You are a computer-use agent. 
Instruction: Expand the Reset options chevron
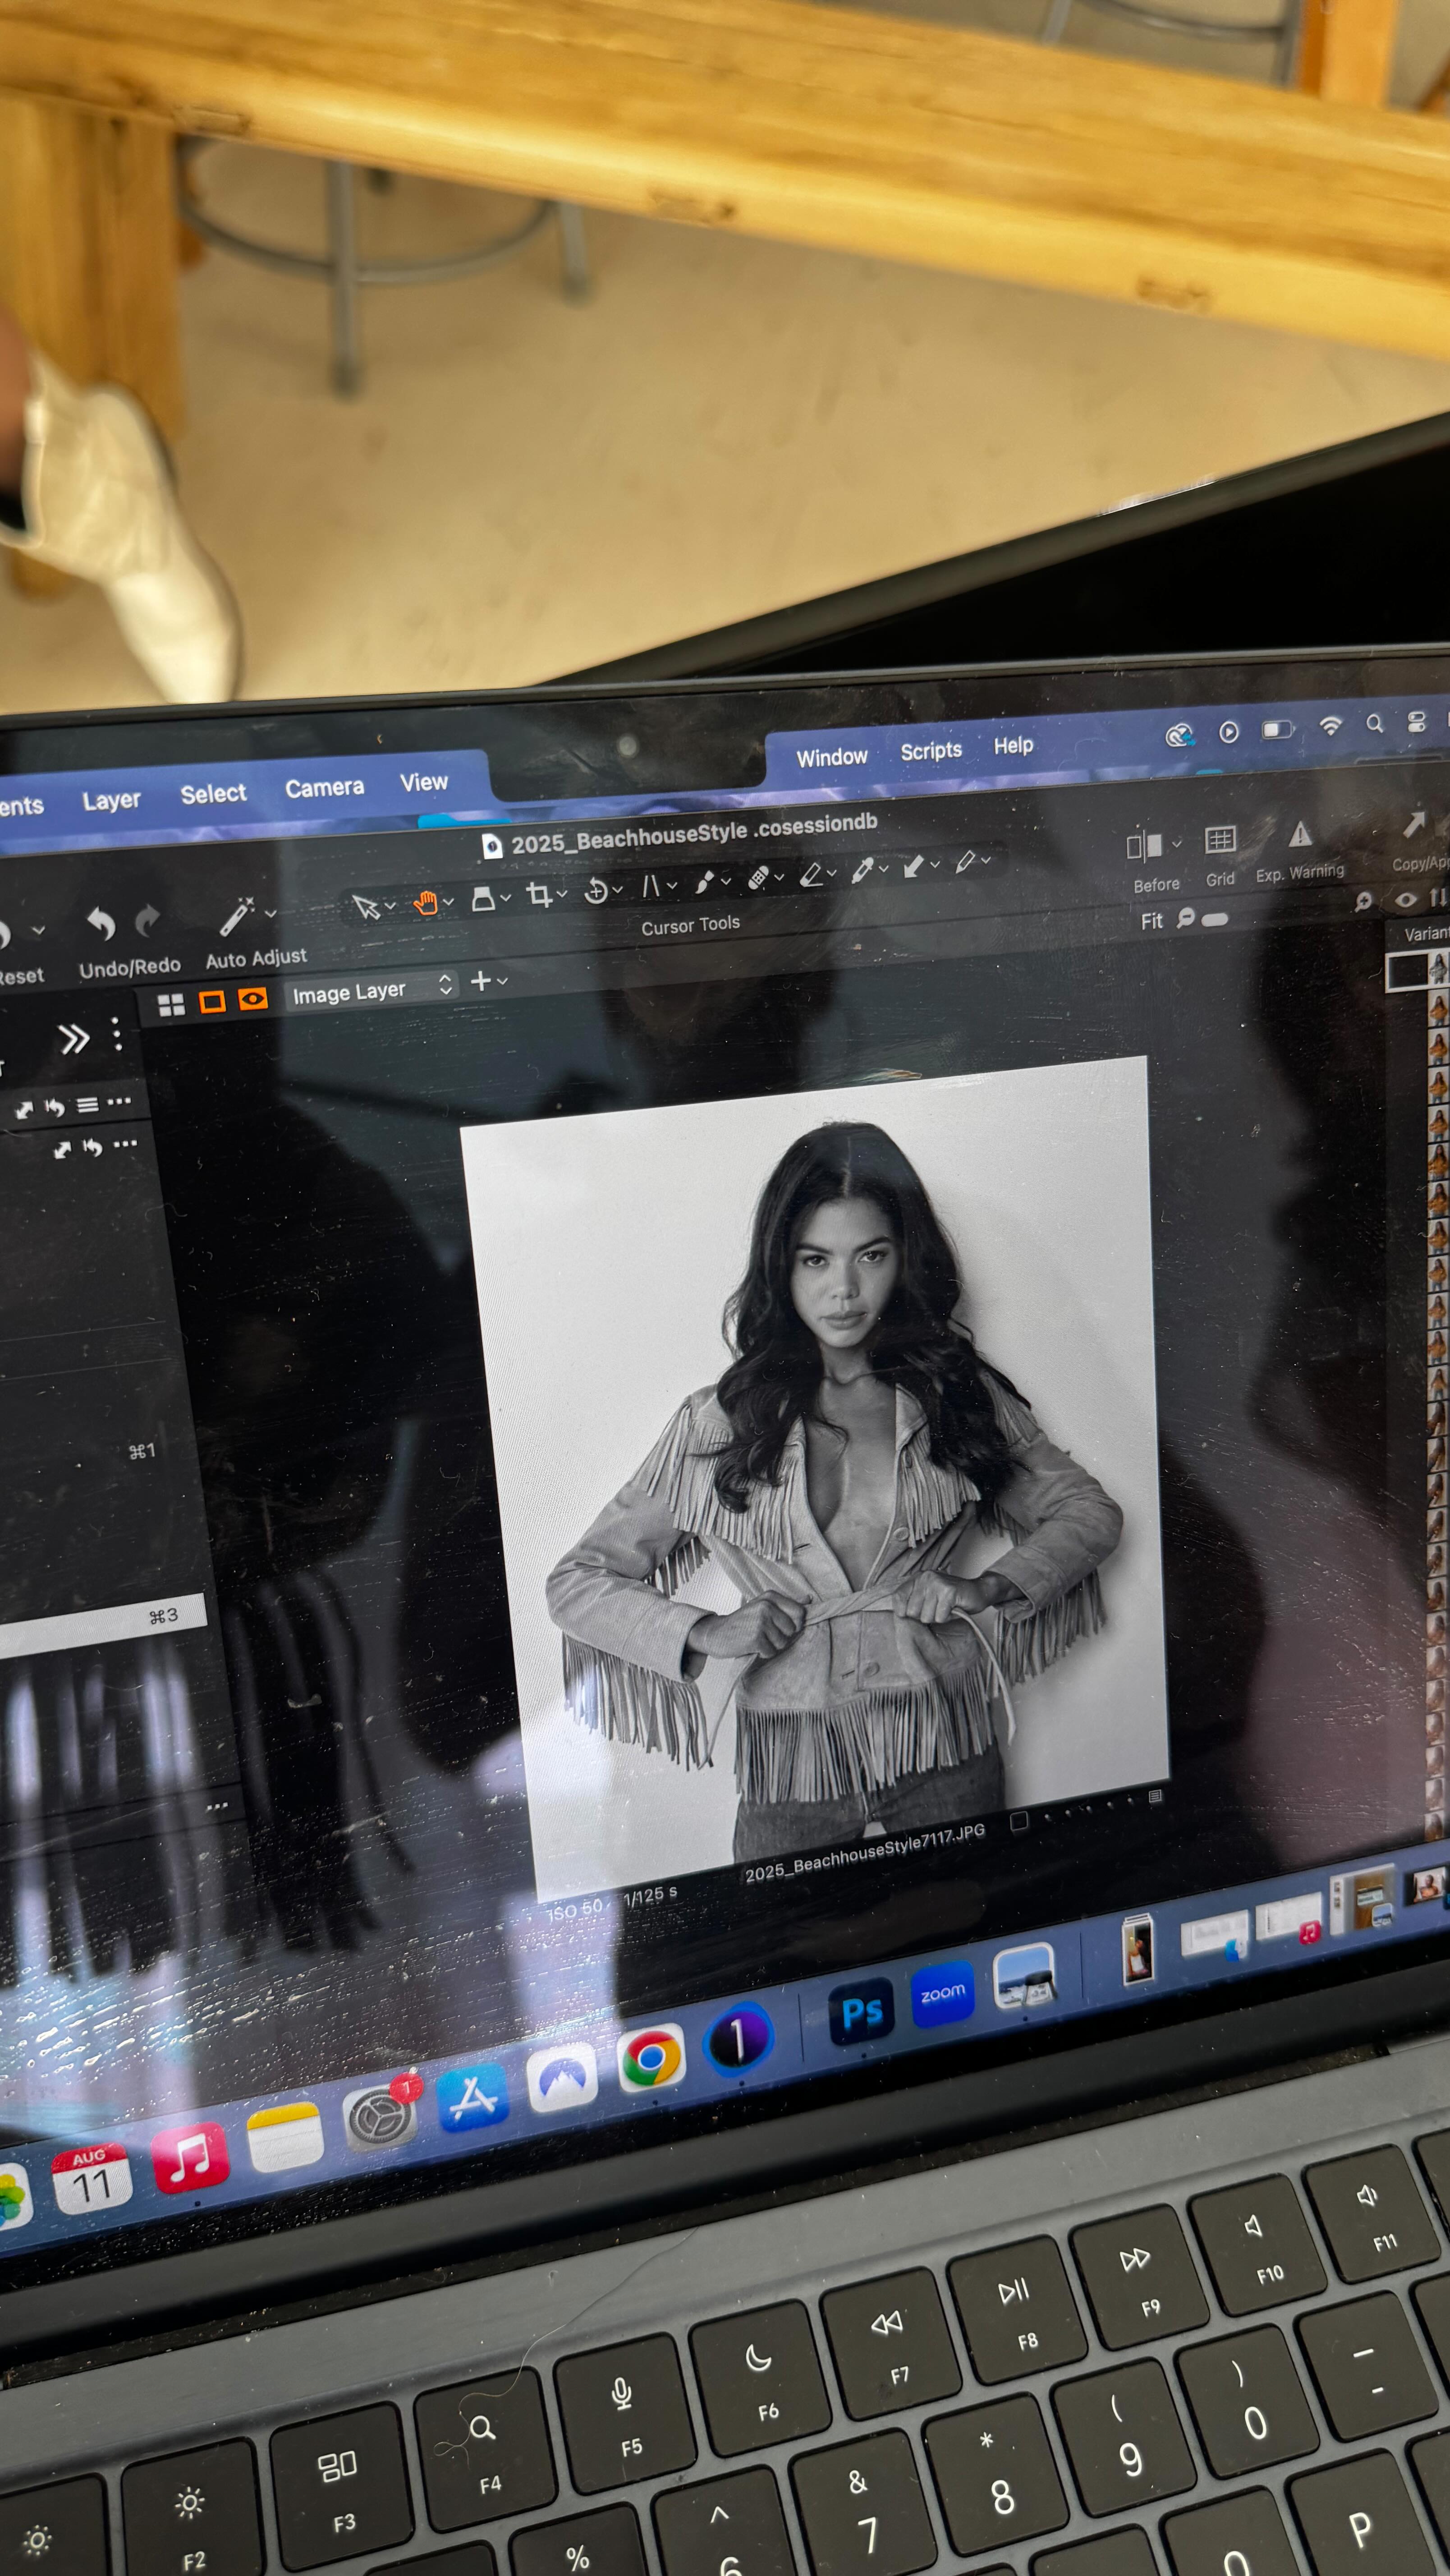(x=38, y=930)
